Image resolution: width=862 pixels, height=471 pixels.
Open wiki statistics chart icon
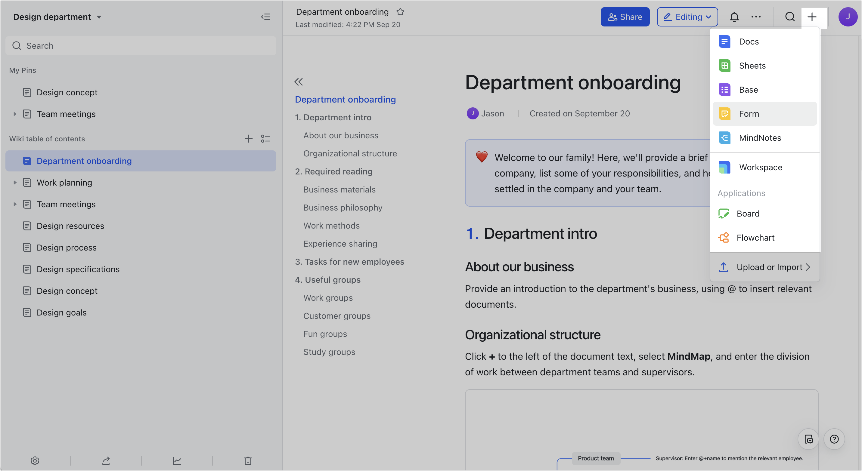177,461
